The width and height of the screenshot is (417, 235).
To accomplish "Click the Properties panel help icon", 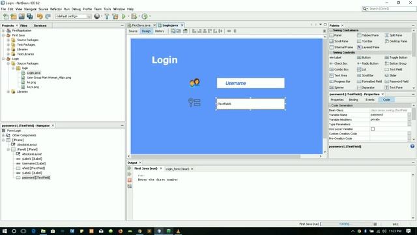I will 412,146.
